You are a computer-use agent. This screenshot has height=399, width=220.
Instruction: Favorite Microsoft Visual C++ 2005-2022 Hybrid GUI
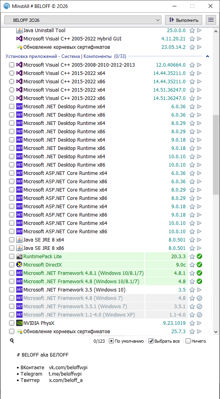pyautogui.click(x=192, y=39)
